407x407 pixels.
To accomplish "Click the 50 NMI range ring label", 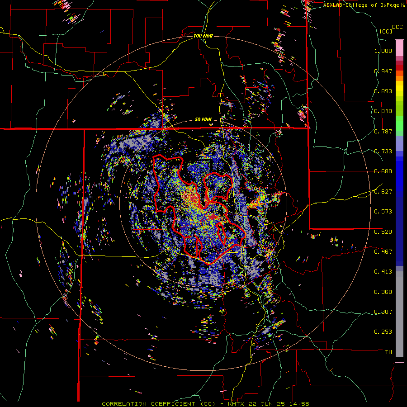I will point(203,120).
